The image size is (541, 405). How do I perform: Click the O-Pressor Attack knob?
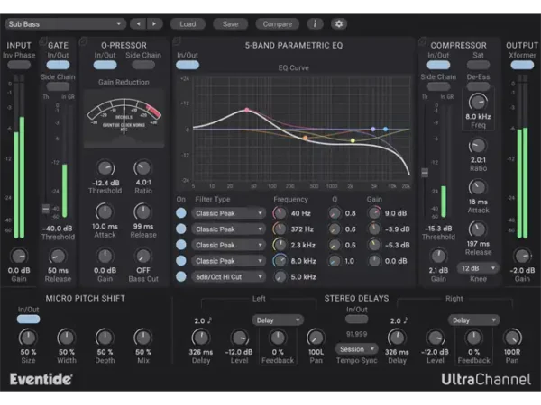(105, 211)
